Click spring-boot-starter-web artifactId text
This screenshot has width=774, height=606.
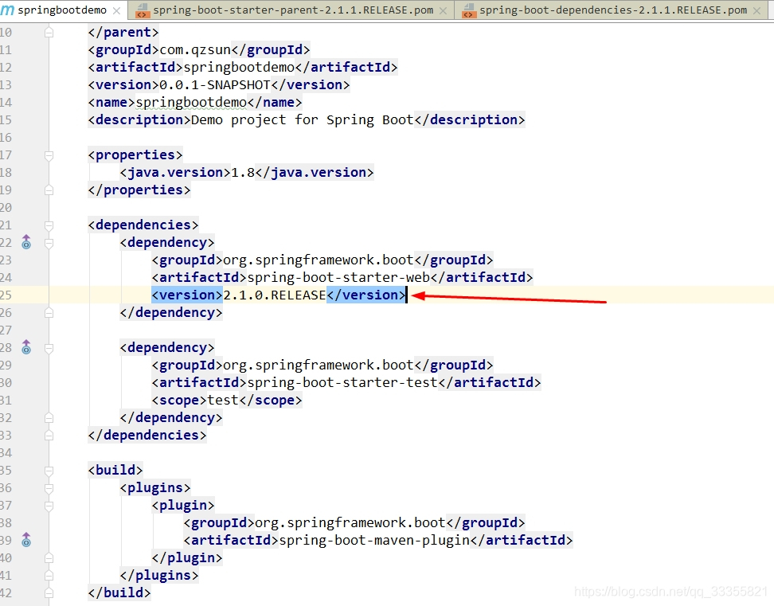(x=338, y=277)
